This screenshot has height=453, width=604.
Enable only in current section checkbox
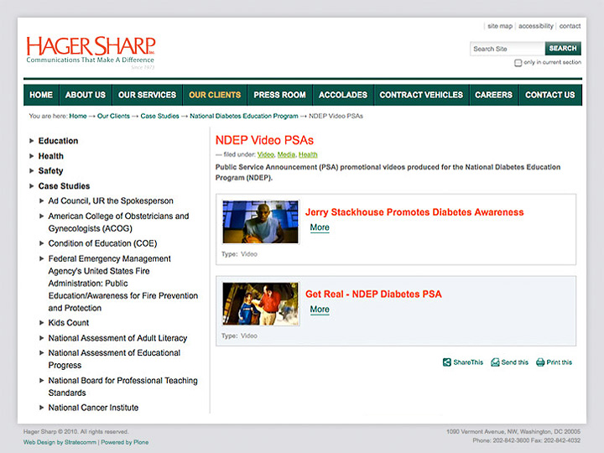click(518, 63)
